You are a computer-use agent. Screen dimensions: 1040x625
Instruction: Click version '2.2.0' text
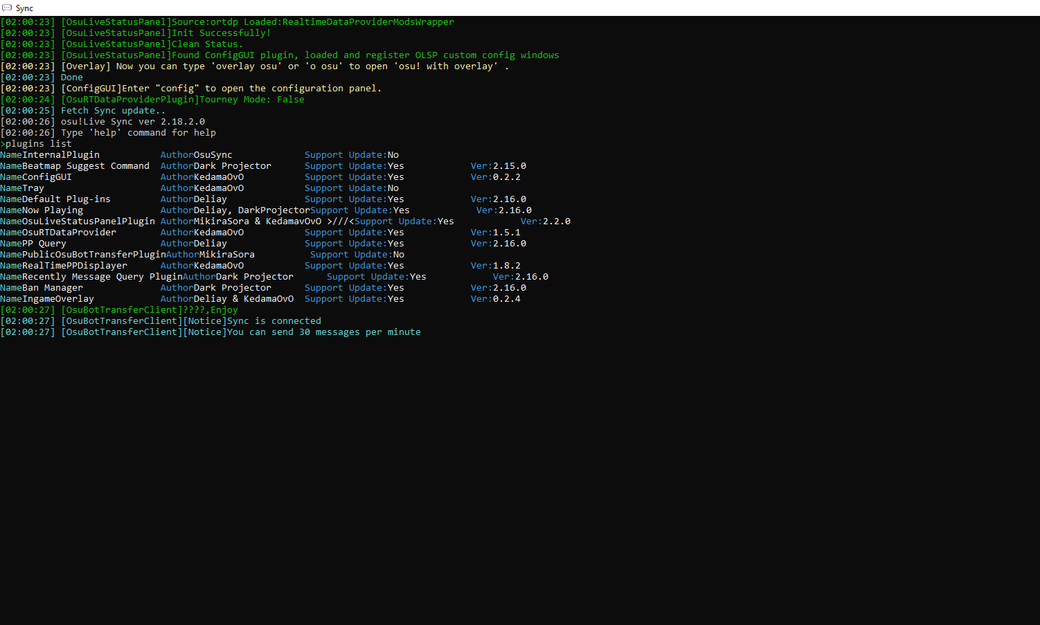[x=557, y=221]
